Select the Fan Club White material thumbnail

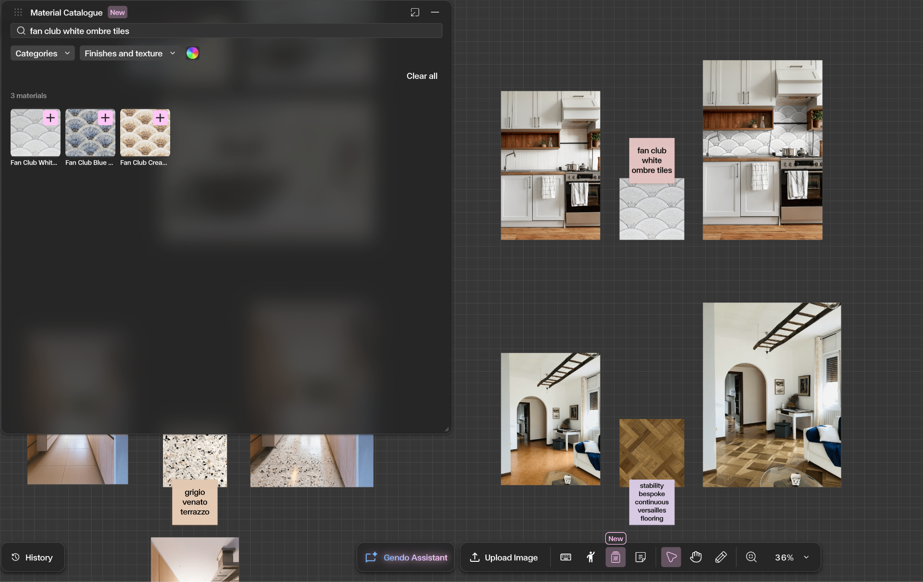pos(36,133)
